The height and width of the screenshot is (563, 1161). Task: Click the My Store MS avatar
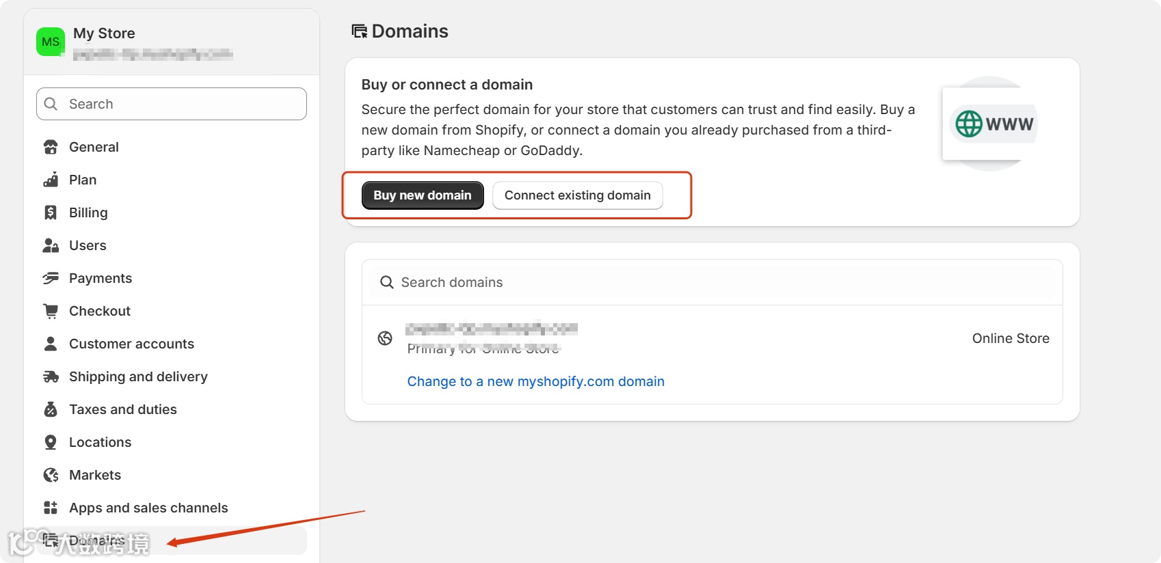click(x=51, y=42)
